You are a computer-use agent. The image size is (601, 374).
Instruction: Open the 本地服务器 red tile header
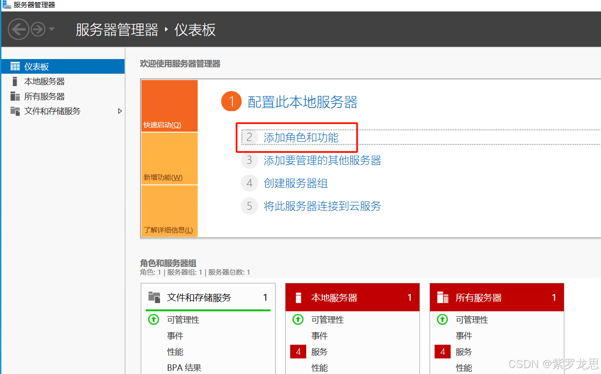click(x=353, y=298)
